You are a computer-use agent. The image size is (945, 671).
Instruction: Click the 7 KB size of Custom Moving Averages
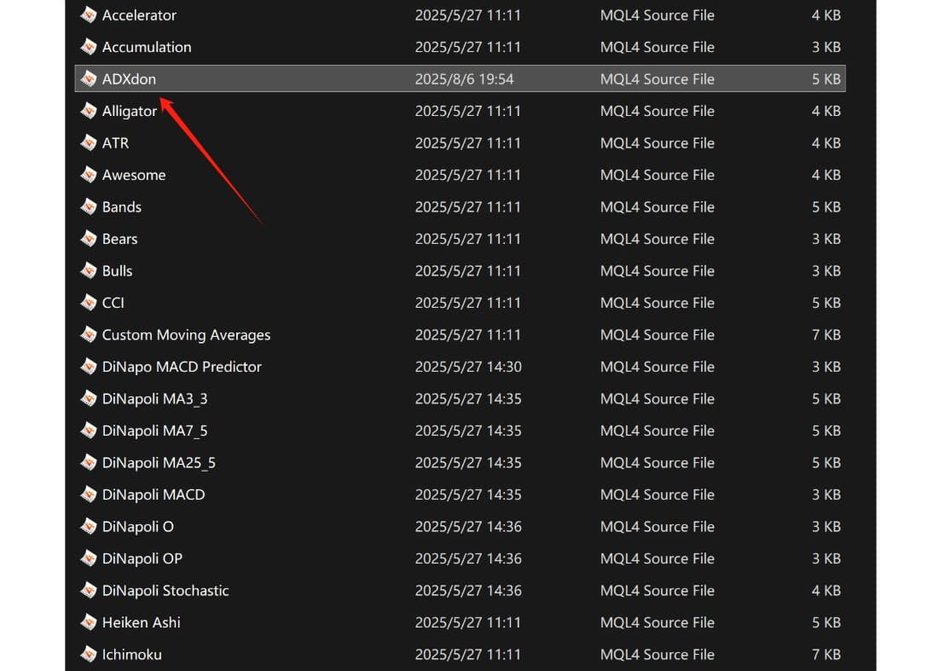click(x=826, y=334)
